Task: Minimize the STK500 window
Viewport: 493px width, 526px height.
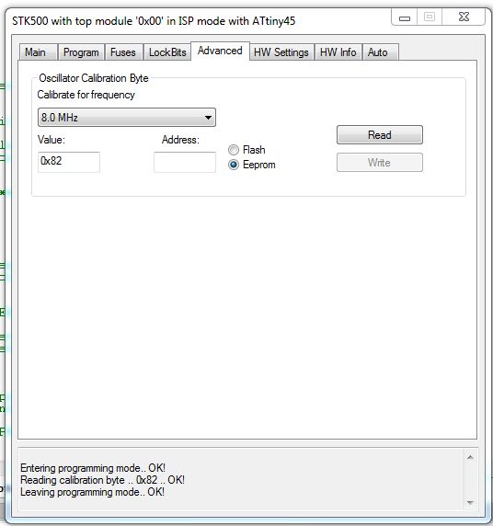Action: tap(405, 17)
